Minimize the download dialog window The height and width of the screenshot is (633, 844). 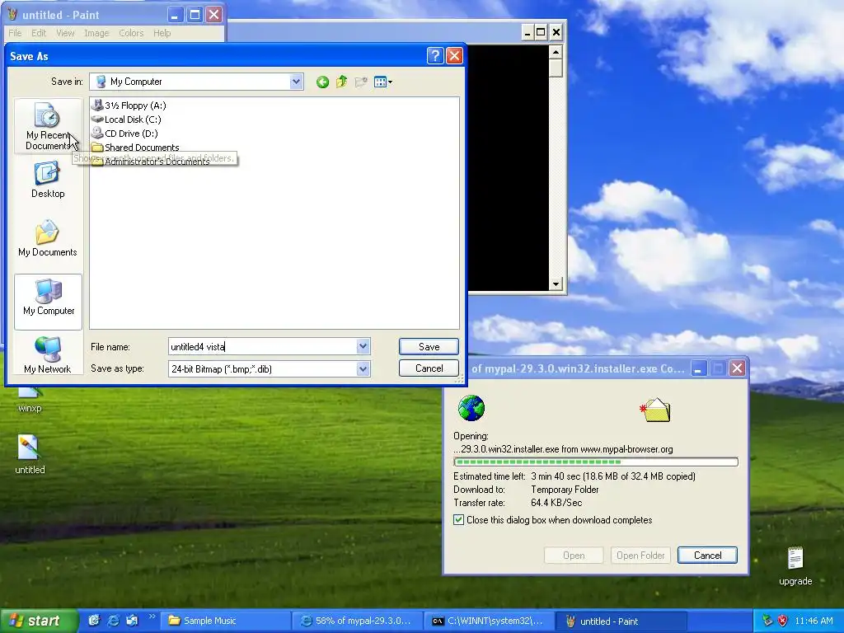click(699, 368)
